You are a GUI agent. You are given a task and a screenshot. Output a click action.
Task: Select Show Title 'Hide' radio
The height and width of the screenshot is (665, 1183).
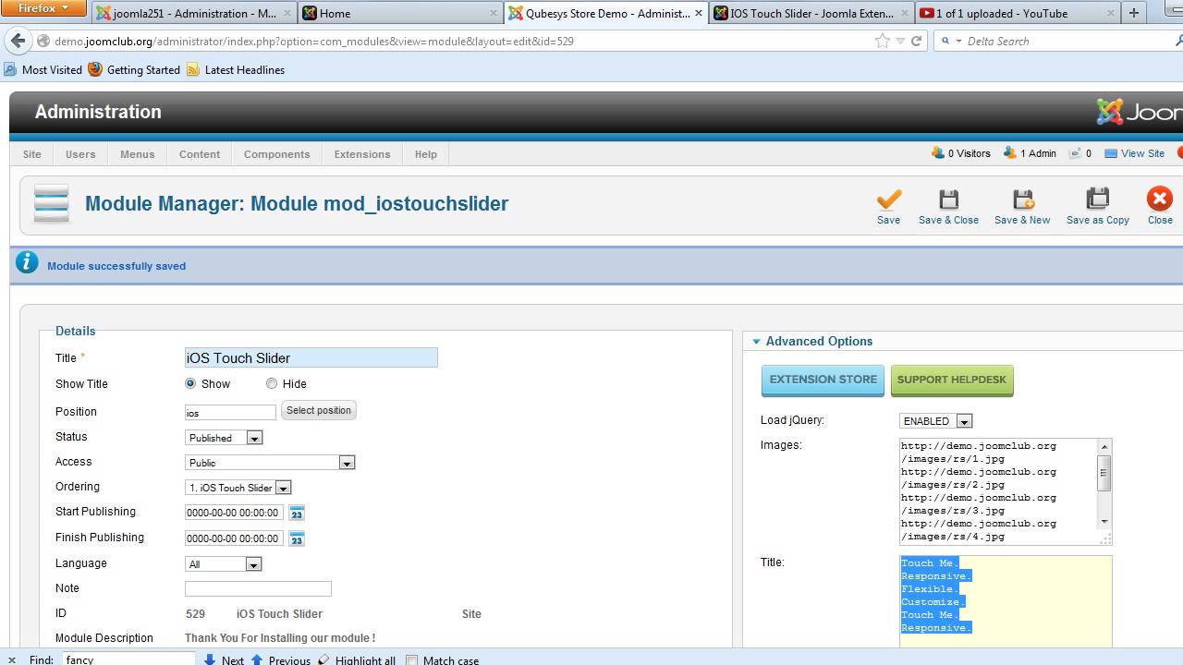tap(272, 383)
